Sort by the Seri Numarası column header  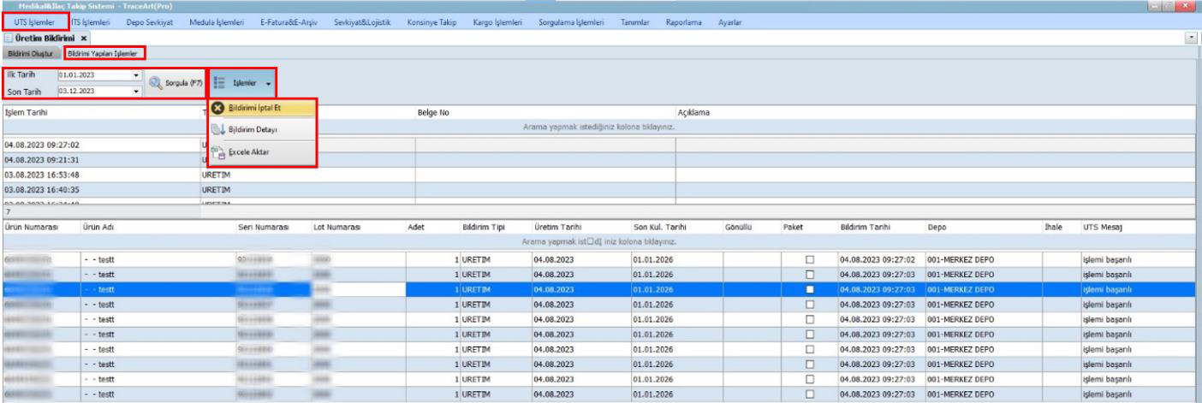[262, 227]
